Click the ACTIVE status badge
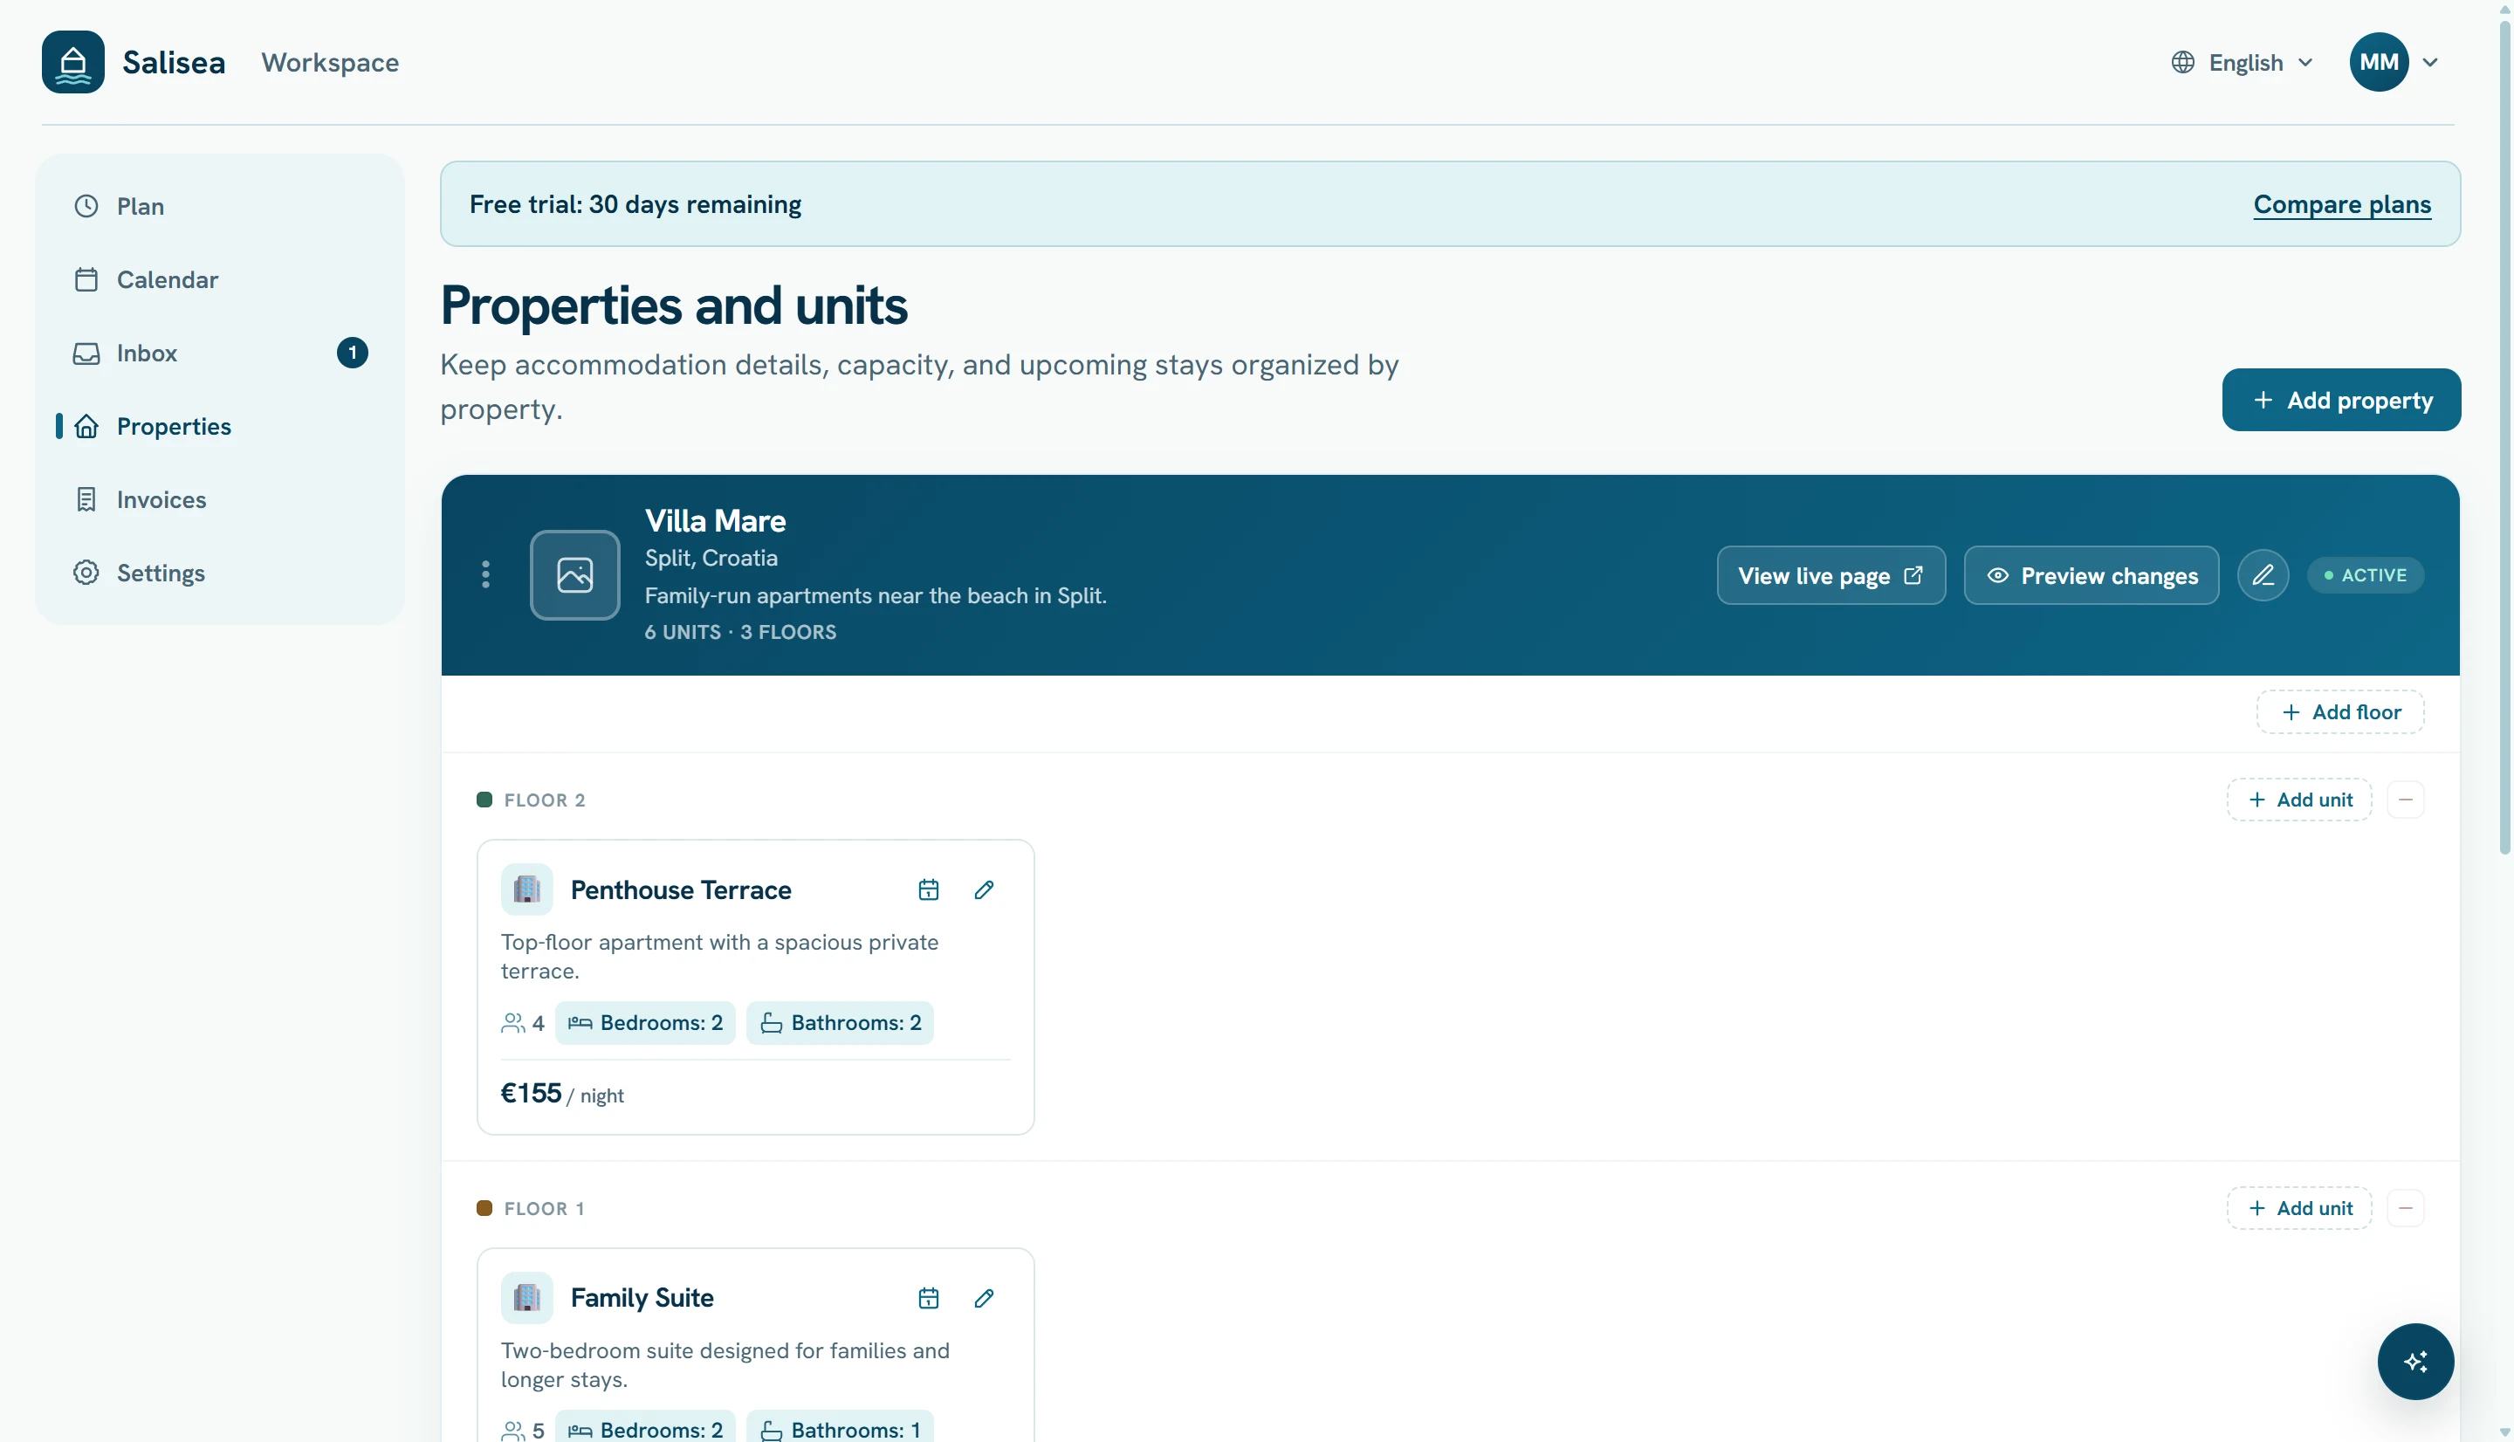This screenshot has width=2514, height=1442. pos(2366,574)
